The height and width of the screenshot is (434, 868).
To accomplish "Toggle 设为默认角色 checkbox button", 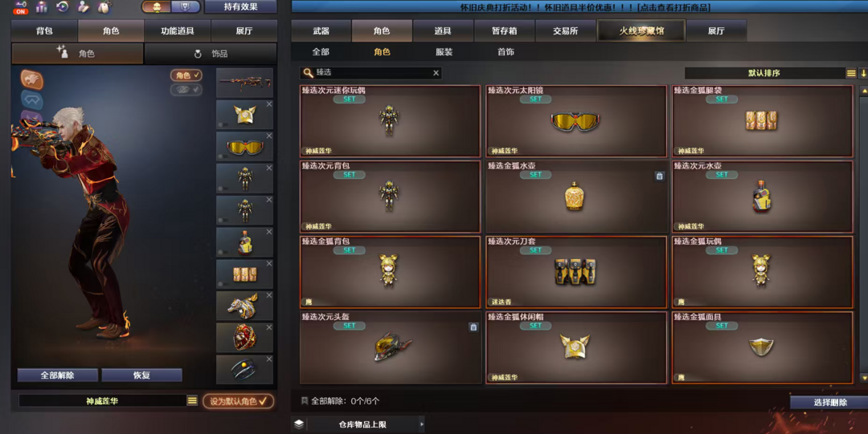I will click(x=239, y=401).
